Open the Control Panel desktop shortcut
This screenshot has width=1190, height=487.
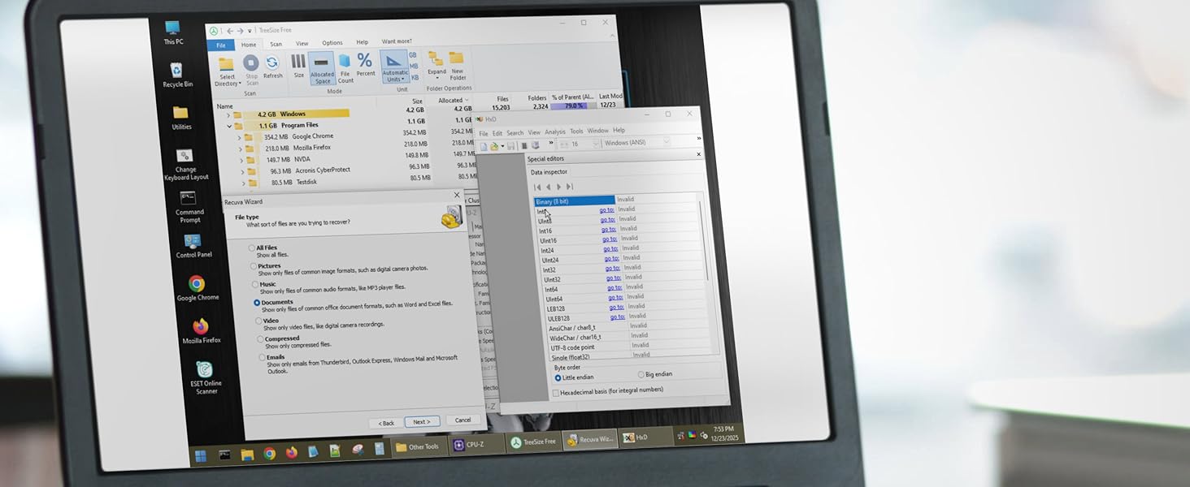(193, 245)
